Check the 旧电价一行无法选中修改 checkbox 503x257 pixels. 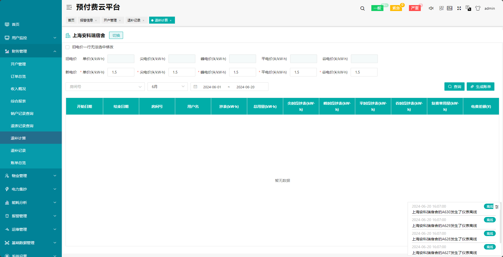click(67, 47)
